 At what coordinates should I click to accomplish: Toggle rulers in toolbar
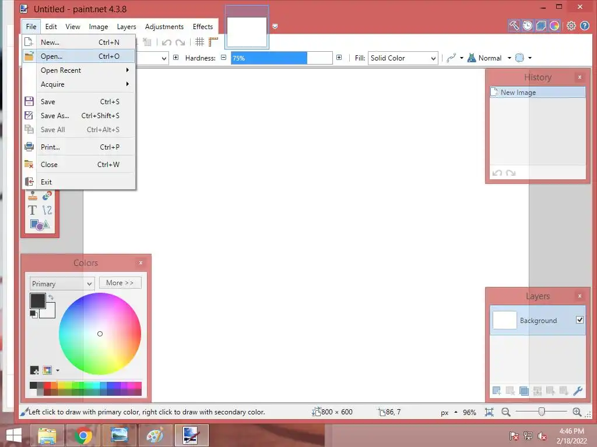click(213, 42)
